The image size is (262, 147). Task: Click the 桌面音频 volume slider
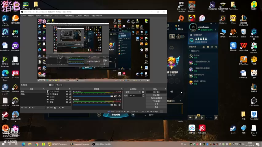(x=93, y=105)
